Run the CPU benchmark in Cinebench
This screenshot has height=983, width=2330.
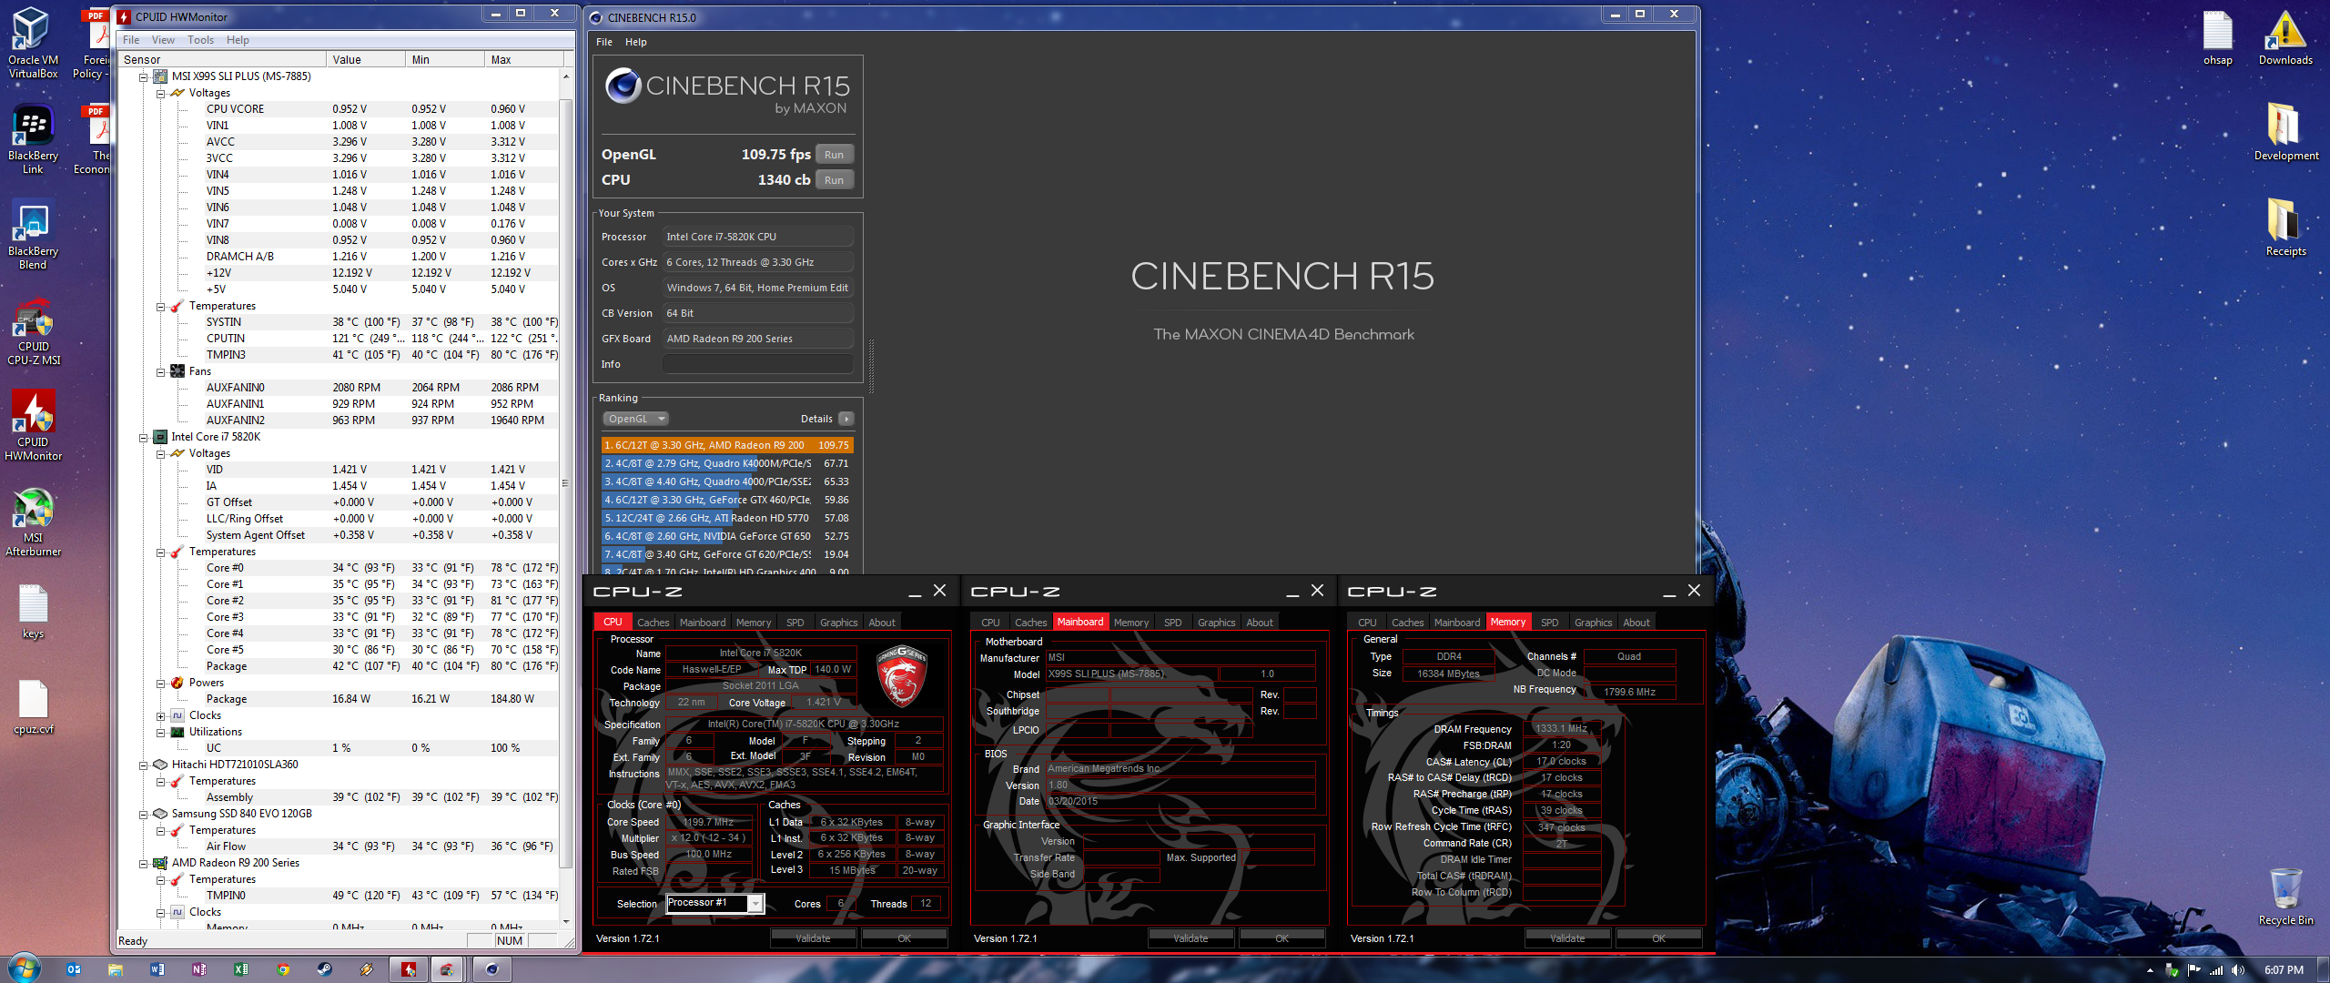click(x=834, y=180)
